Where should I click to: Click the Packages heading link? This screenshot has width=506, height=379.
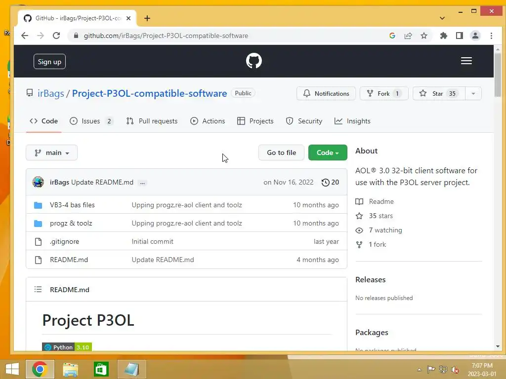372,332
